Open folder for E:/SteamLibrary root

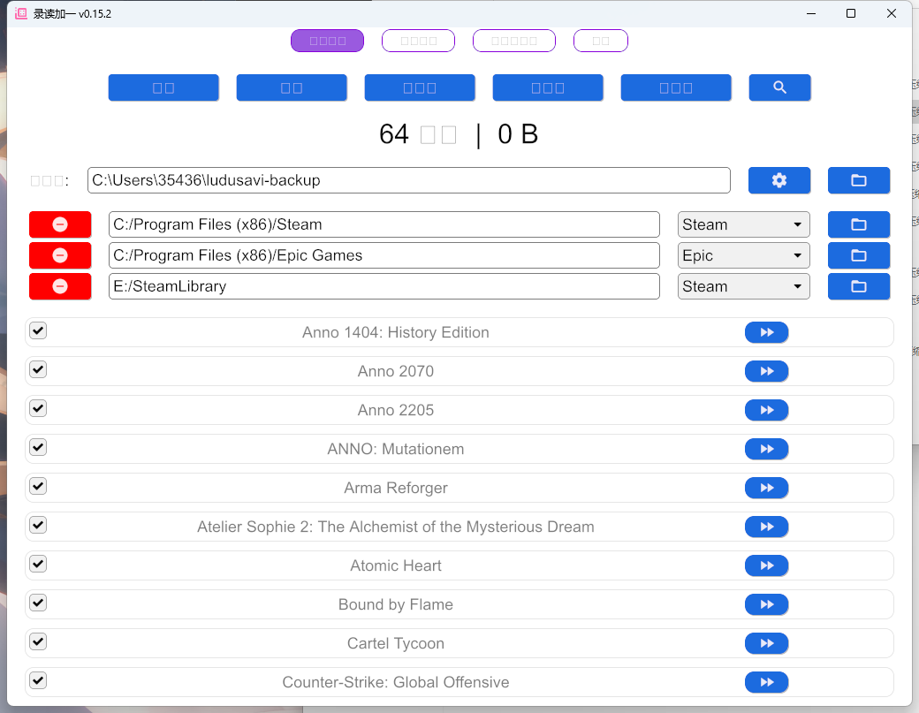(x=859, y=286)
